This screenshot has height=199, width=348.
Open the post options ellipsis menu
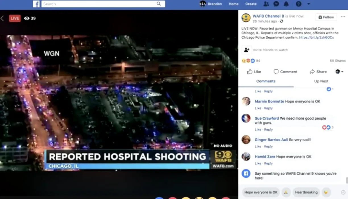343,17
